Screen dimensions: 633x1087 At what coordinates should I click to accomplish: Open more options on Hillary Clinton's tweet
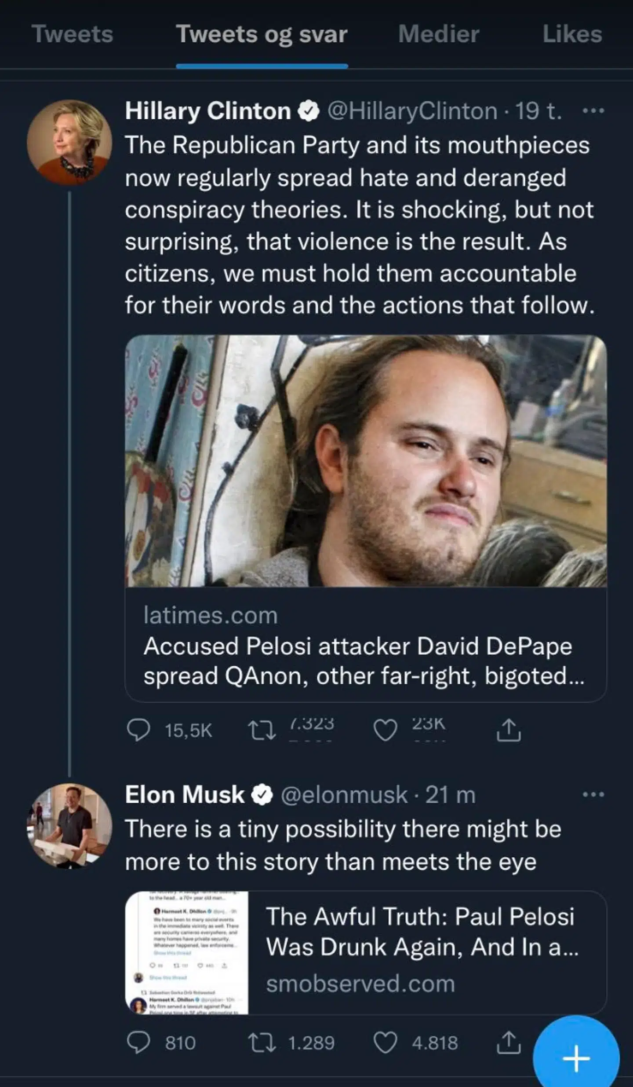coord(593,111)
